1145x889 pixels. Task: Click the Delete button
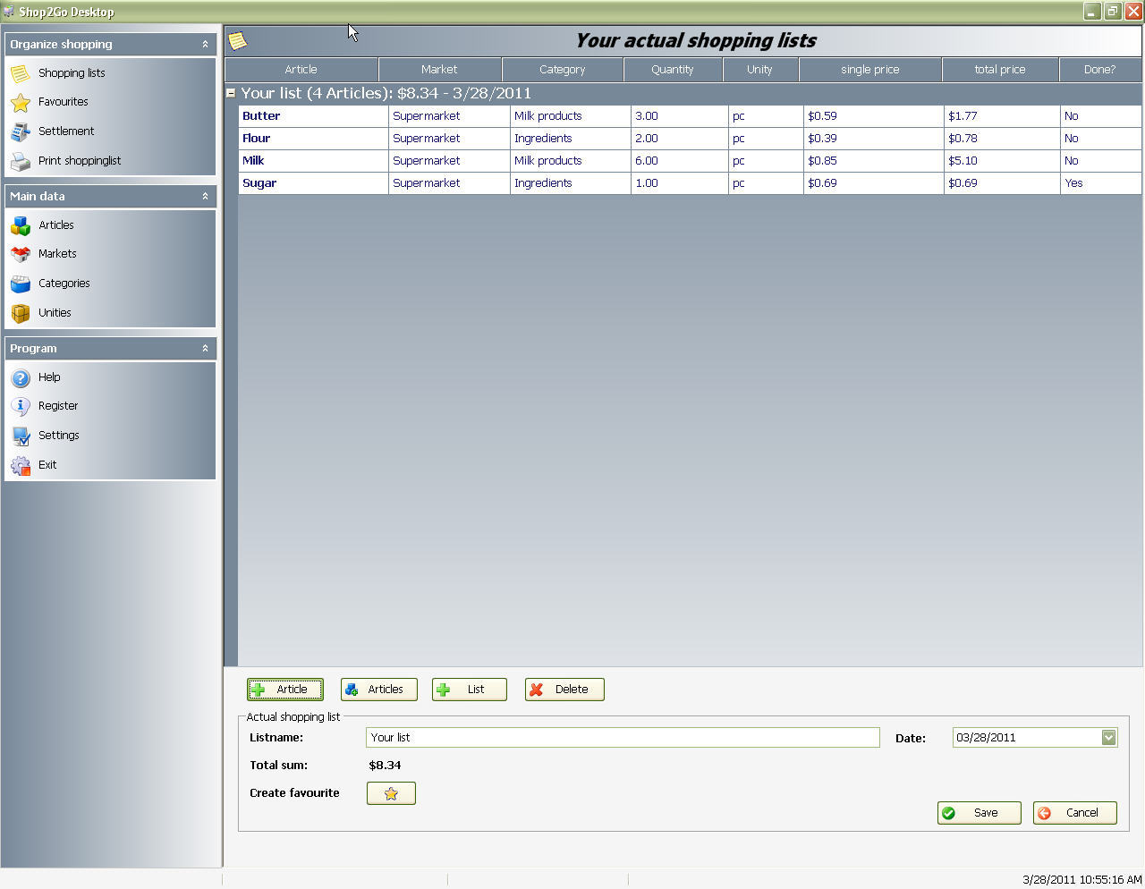[564, 690]
